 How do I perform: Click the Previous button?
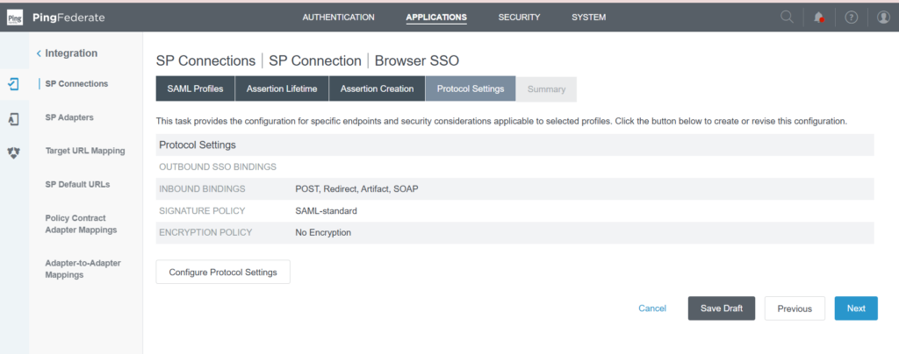pyautogui.click(x=795, y=308)
